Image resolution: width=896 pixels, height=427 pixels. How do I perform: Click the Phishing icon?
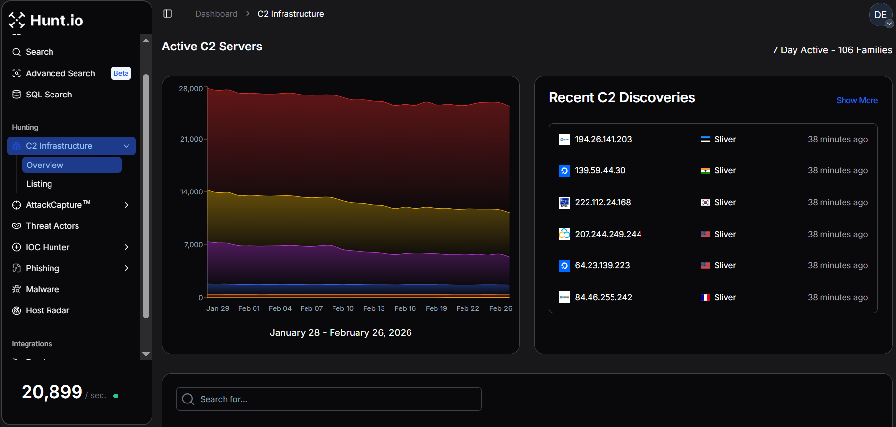[x=16, y=268]
